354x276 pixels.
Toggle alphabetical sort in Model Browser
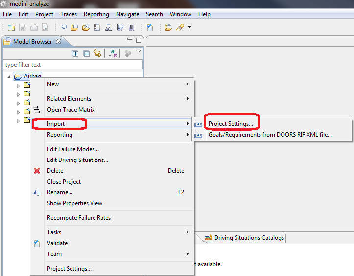point(112,54)
